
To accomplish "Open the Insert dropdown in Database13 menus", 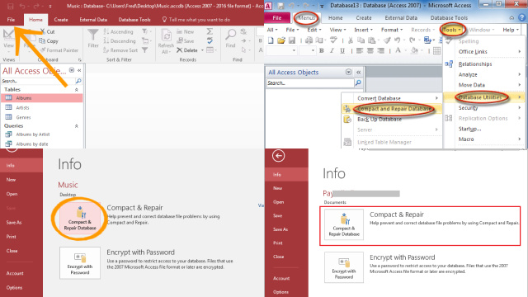I will (x=363, y=30).
